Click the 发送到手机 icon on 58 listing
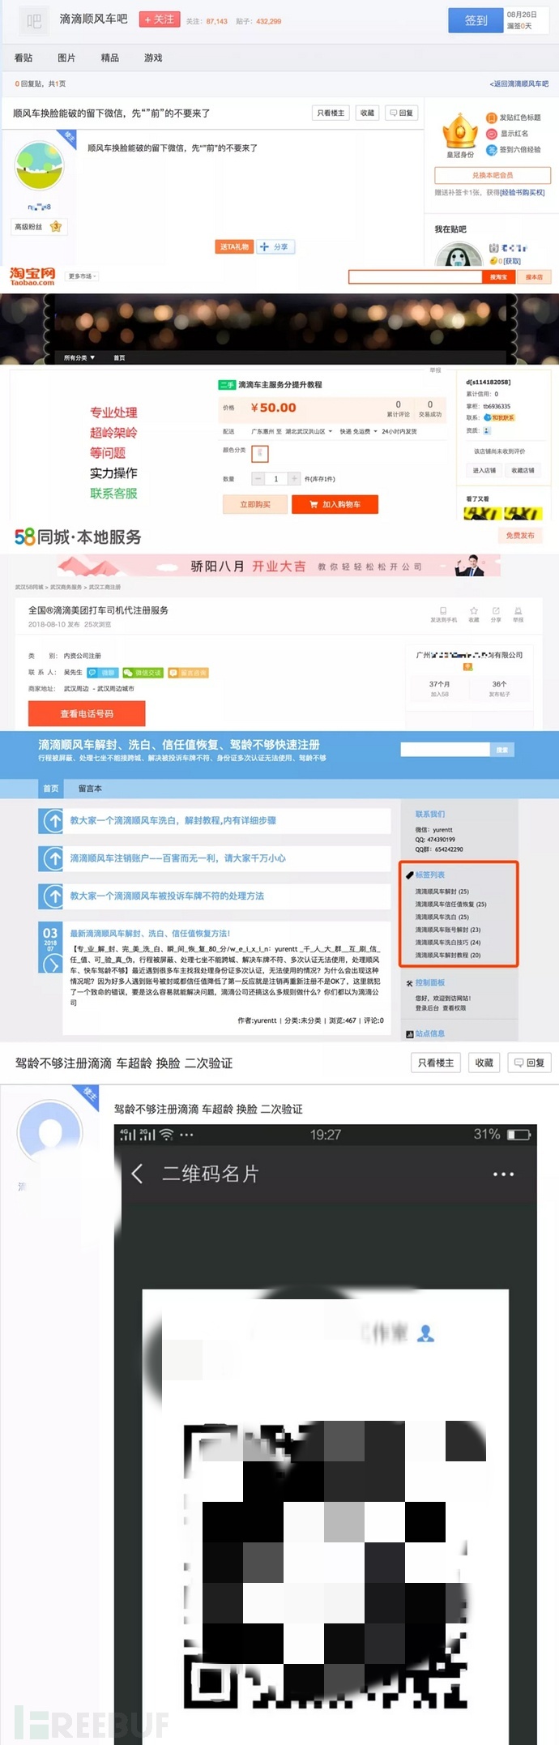This screenshot has height=1745, width=559. click(x=443, y=610)
